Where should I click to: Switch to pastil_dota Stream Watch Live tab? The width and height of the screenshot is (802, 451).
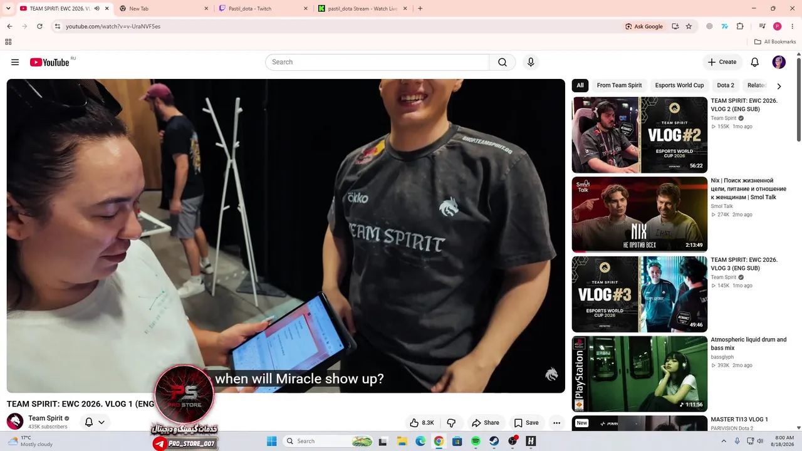[x=362, y=9]
